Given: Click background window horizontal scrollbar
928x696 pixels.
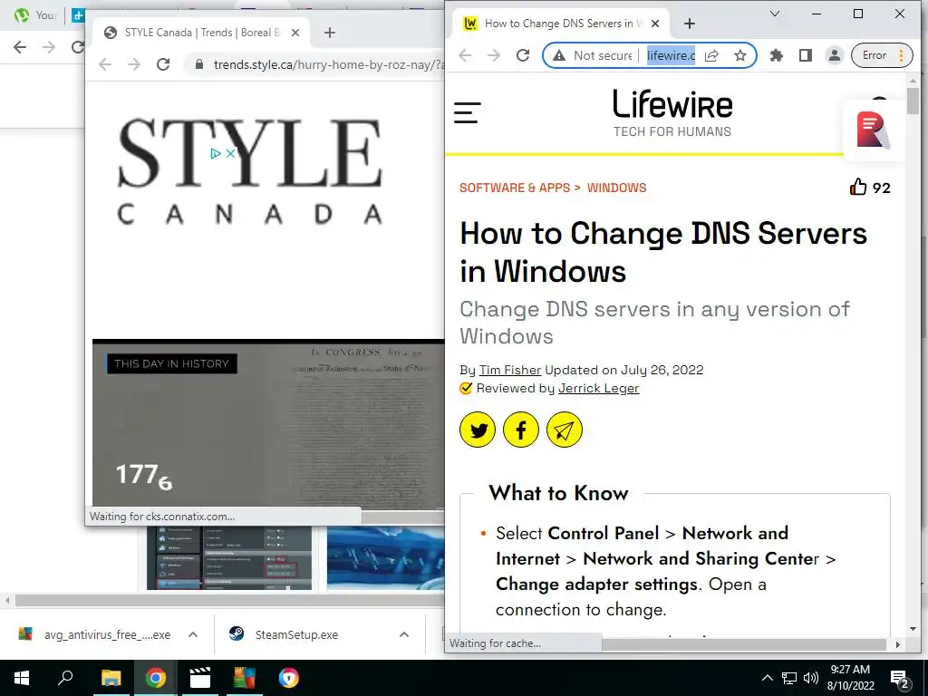Looking at the screenshot, I should [x=229, y=600].
